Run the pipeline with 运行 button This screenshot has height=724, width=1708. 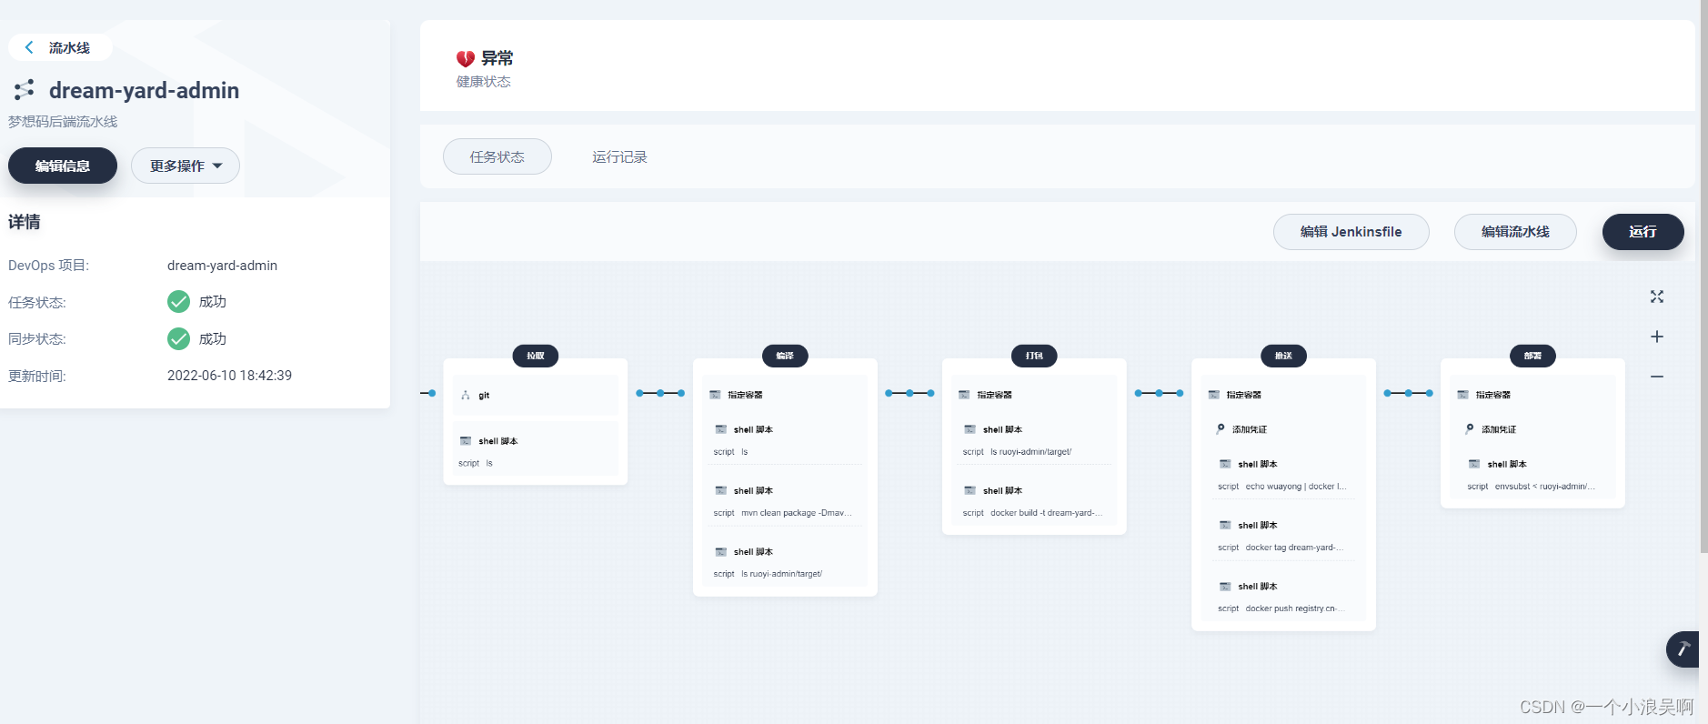click(1643, 231)
